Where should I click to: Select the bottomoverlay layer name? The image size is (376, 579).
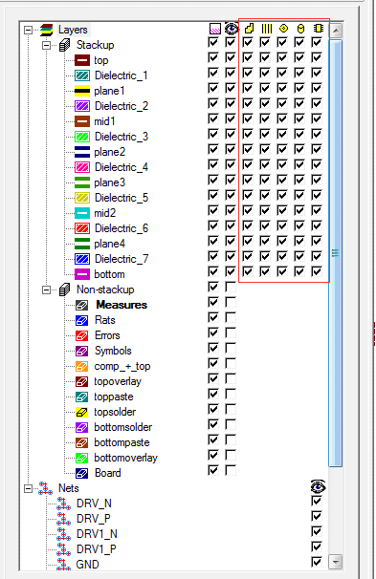click(x=125, y=459)
